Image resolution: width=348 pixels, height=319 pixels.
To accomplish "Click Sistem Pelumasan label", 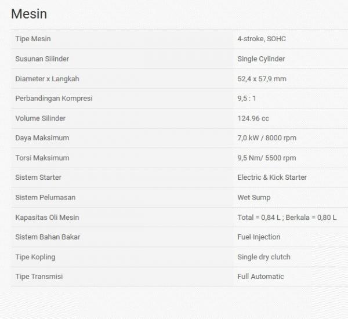I will (x=45, y=197).
